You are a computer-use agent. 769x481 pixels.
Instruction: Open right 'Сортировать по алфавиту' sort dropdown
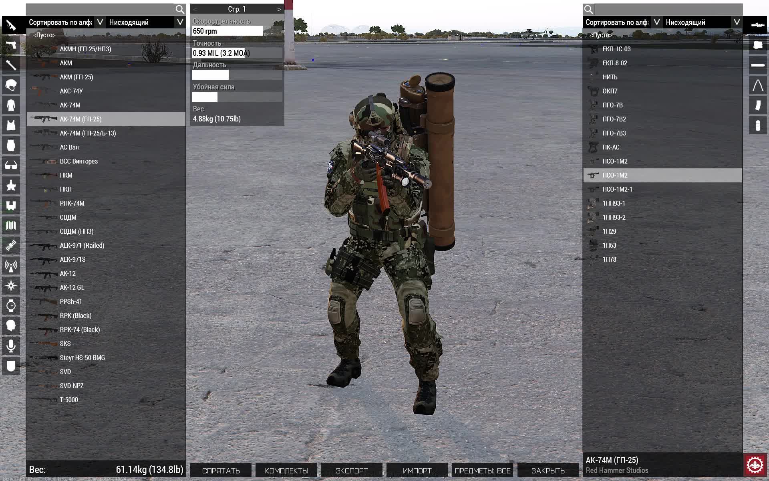point(622,22)
